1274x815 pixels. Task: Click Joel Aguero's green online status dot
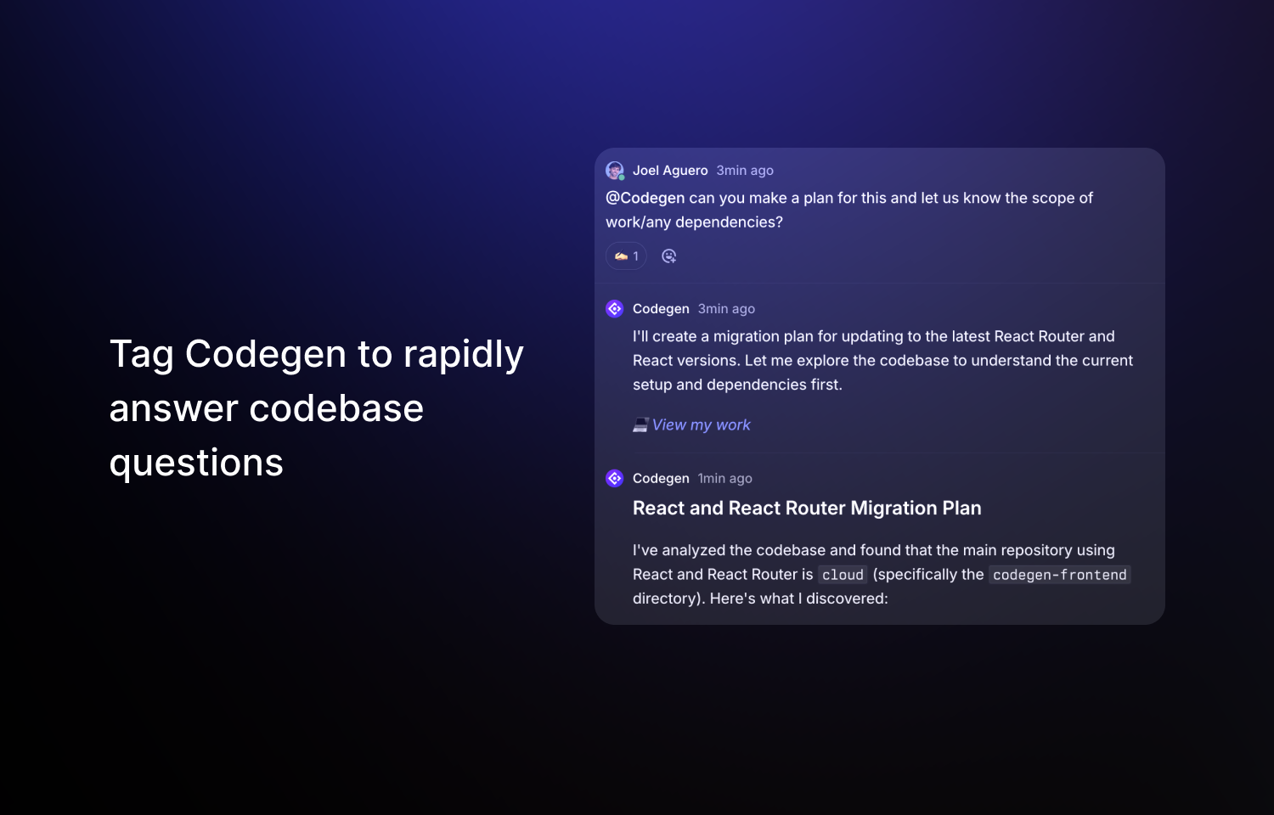coord(621,177)
